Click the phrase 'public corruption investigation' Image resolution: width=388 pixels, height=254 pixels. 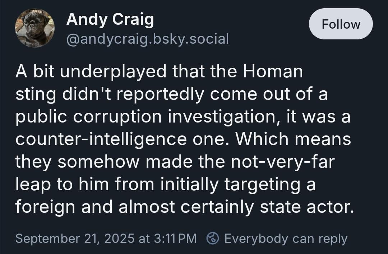coord(145,116)
